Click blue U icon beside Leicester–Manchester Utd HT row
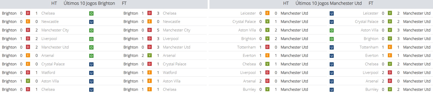This screenshot has height=93, width=433. click(332, 14)
